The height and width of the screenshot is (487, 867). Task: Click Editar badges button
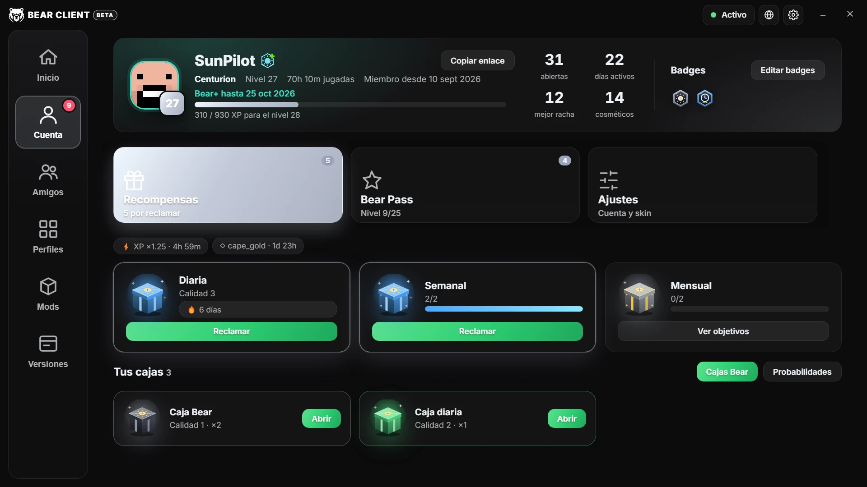click(788, 70)
